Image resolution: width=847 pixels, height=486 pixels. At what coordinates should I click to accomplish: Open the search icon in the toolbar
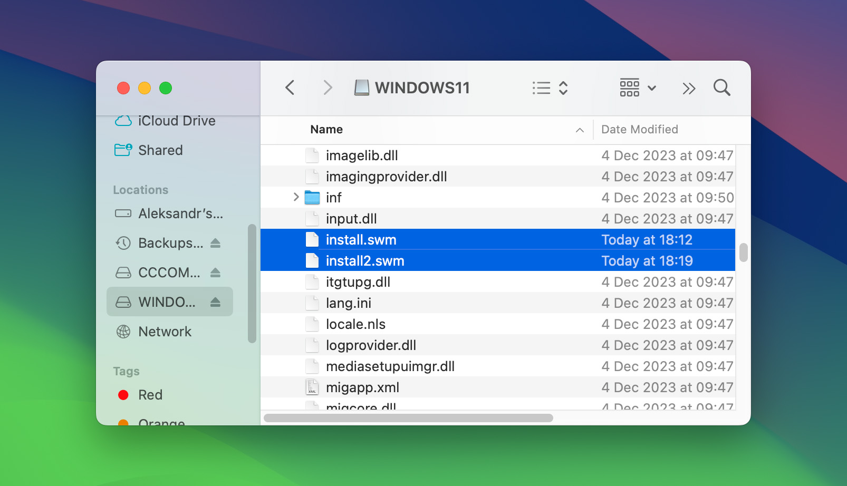[x=721, y=88]
